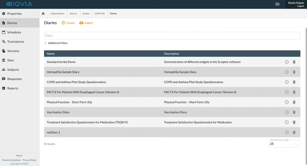This screenshot has width=307, height=166.
Task: Import a diary
Action: [86, 23]
